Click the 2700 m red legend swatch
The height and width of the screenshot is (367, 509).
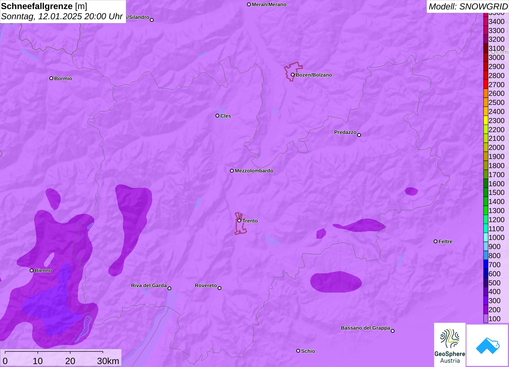click(486, 85)
